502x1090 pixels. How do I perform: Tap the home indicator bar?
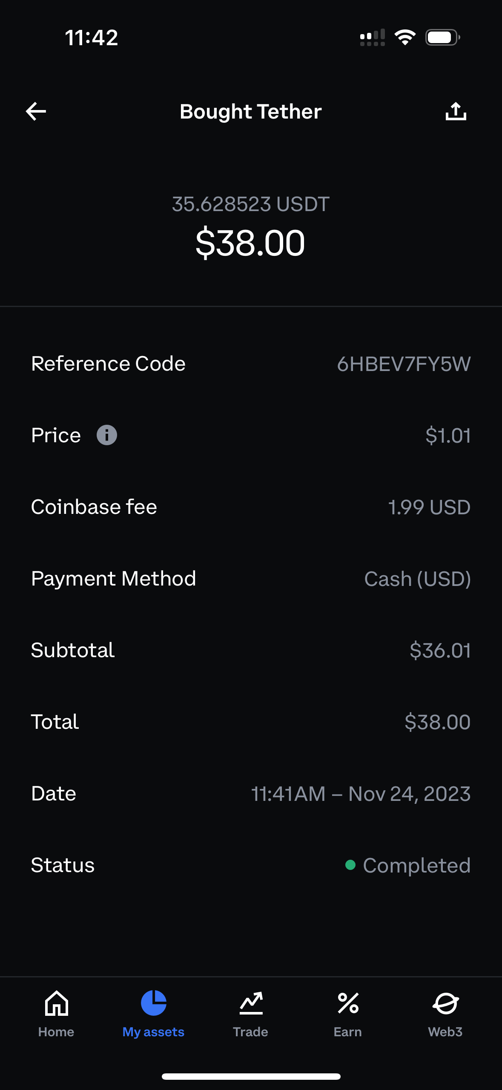(251, 1076)
